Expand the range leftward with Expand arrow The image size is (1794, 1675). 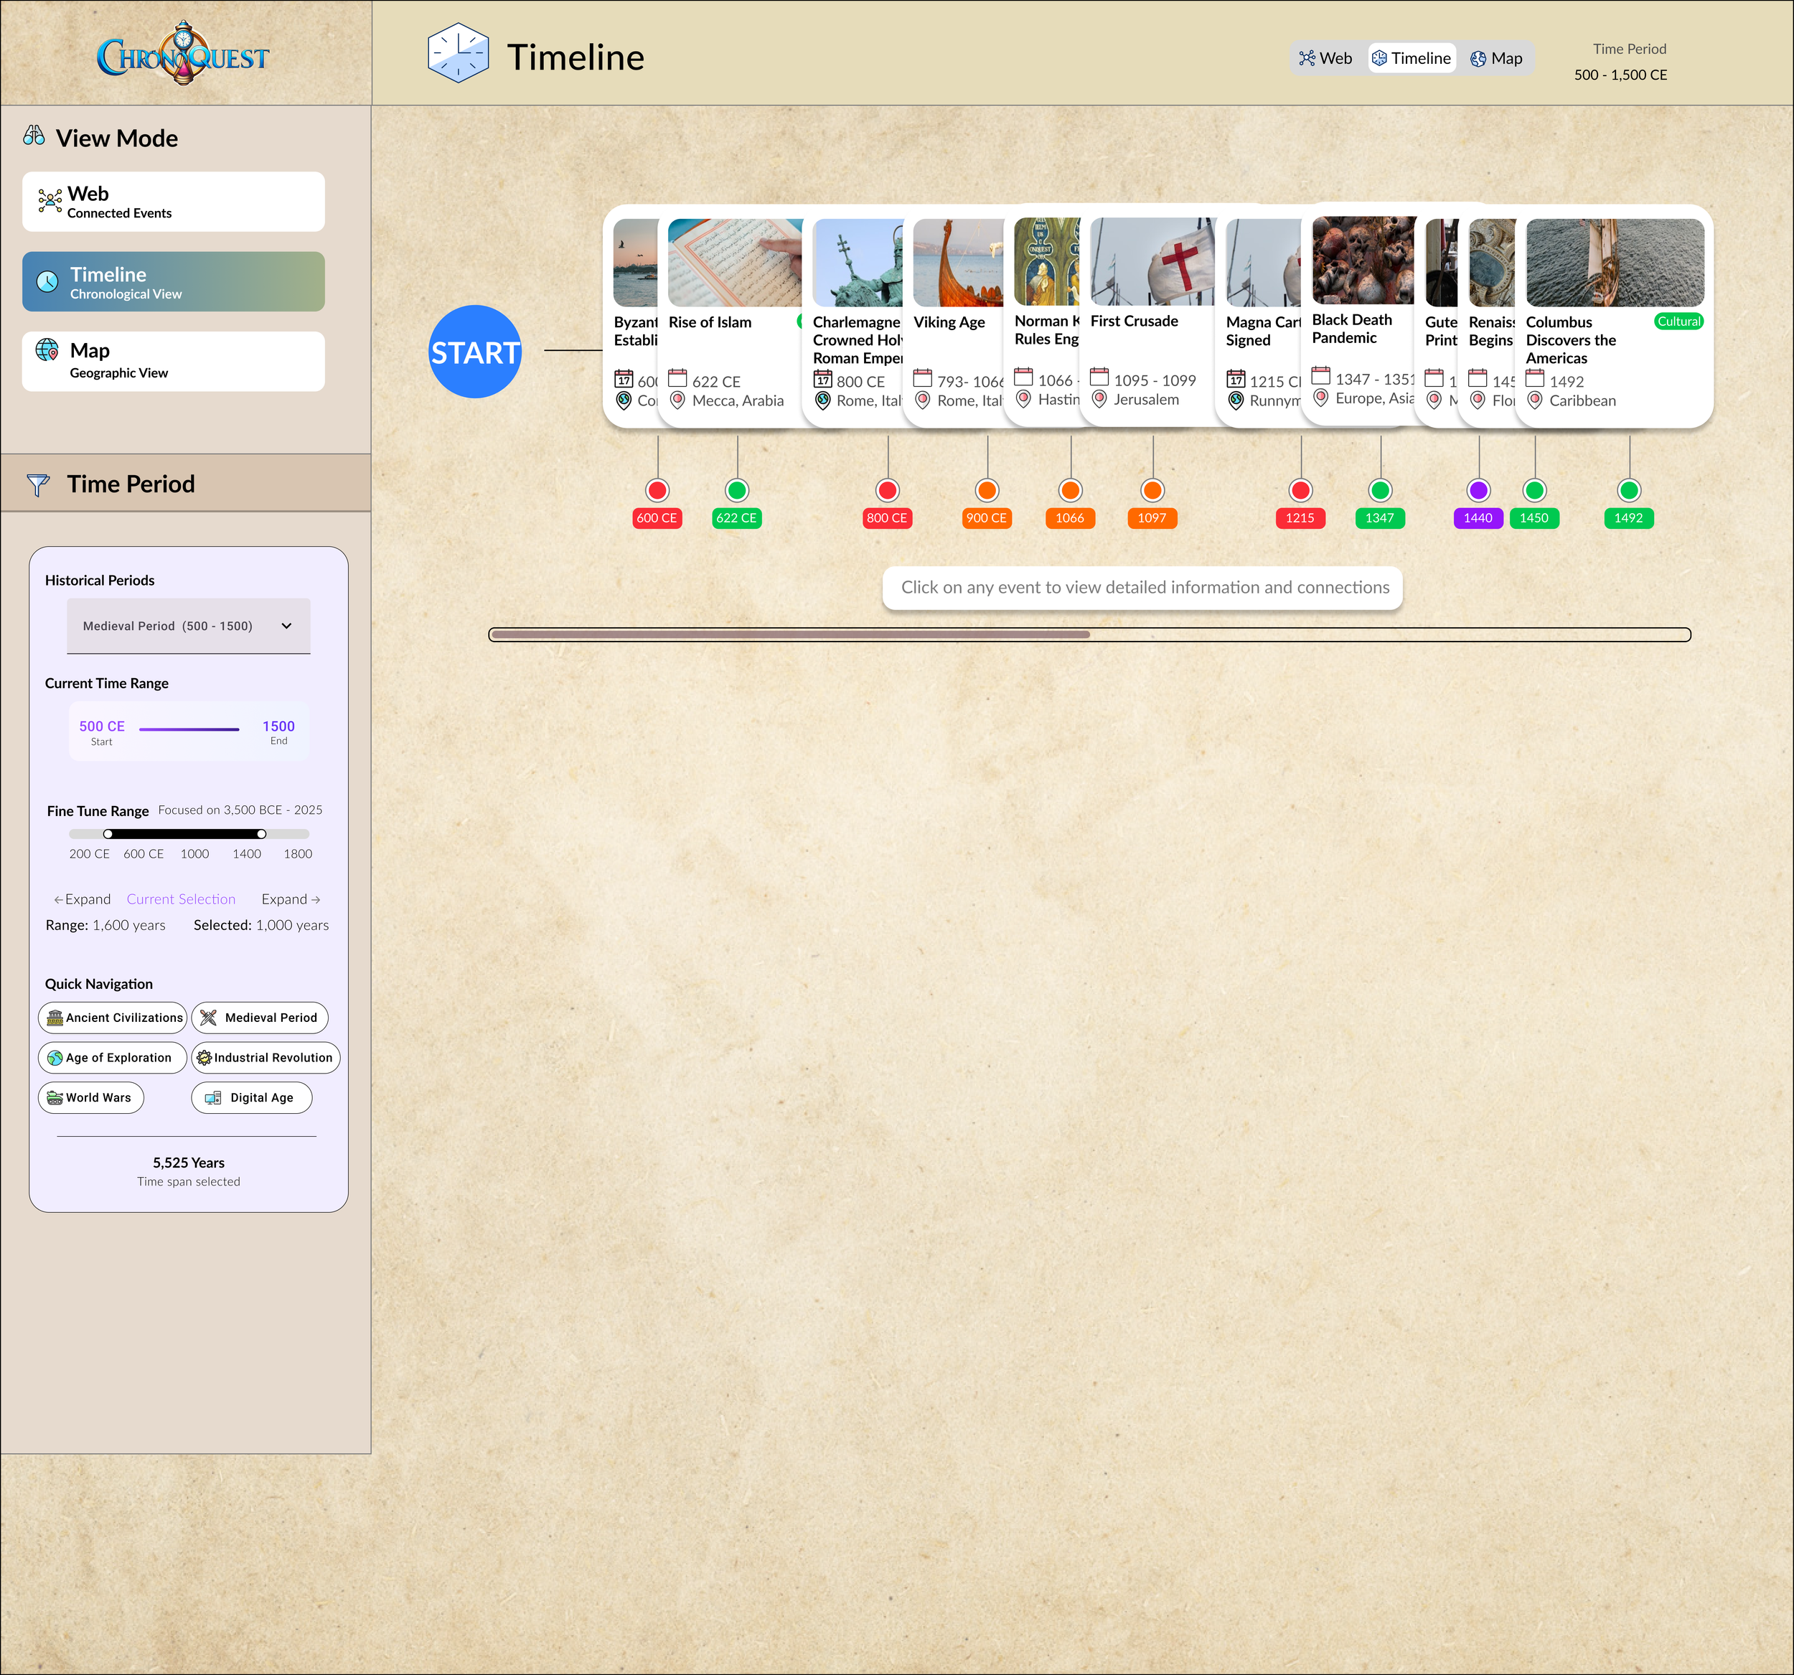82,899
